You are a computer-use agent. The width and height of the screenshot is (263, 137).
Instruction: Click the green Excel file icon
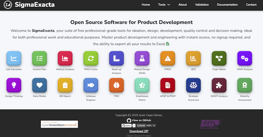(168, 44)
